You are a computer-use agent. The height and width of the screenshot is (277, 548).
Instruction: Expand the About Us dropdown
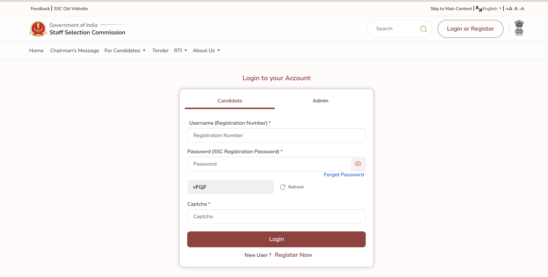pos(206,50)
